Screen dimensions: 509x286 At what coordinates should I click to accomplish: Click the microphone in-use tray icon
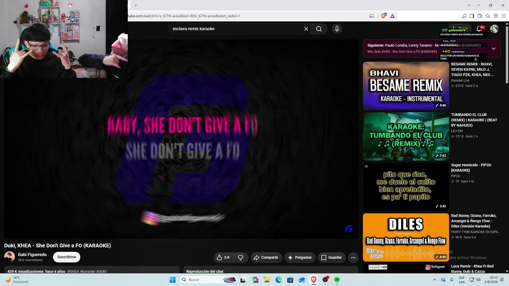coord(452,280)
